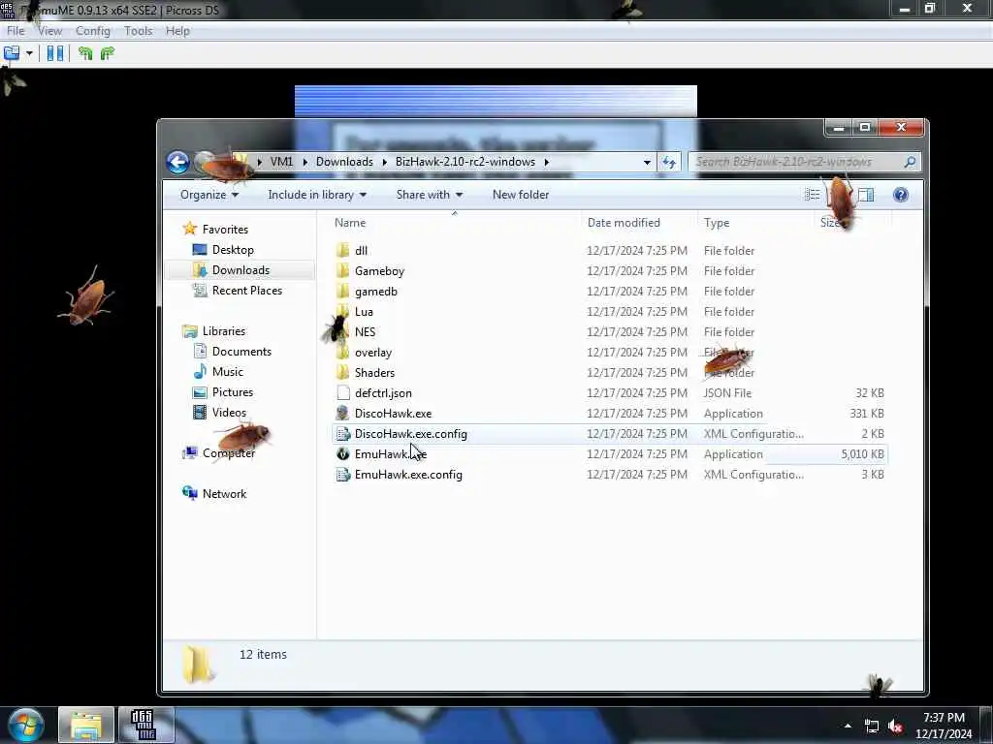Open the muted volume tray icon
Image resolution: width=993 pixels, height=744 pixels.
895,727
